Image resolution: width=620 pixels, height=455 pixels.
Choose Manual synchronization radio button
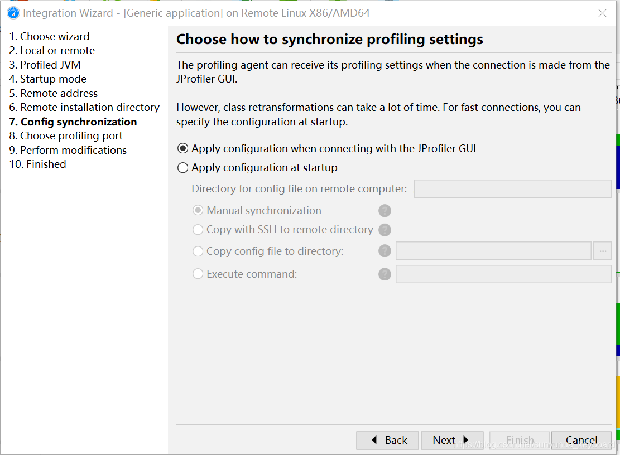click(198, 211)
